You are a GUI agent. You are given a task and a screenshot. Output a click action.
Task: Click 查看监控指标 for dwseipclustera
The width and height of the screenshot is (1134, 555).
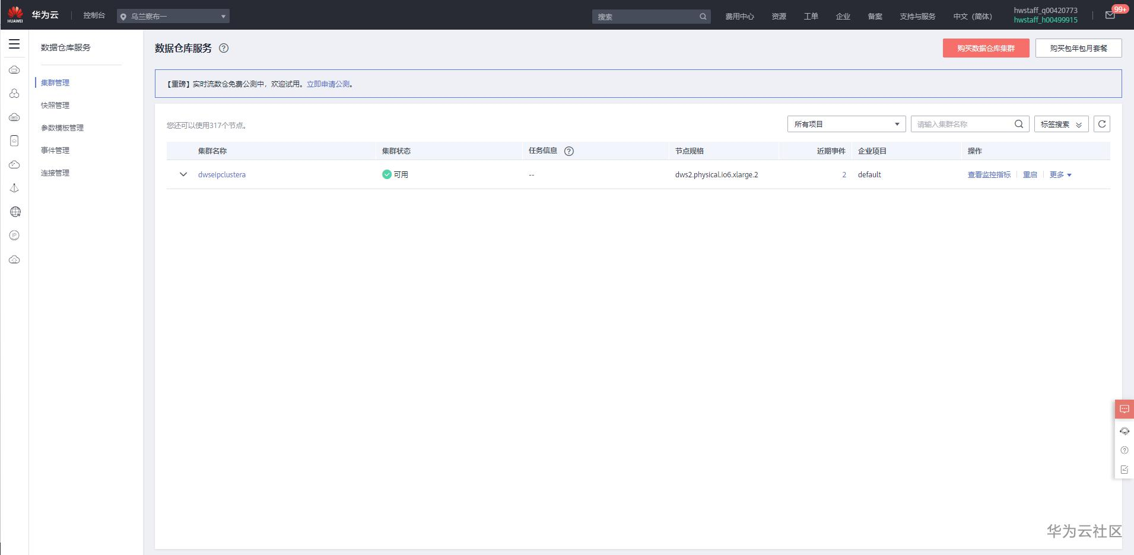[989, 175]
